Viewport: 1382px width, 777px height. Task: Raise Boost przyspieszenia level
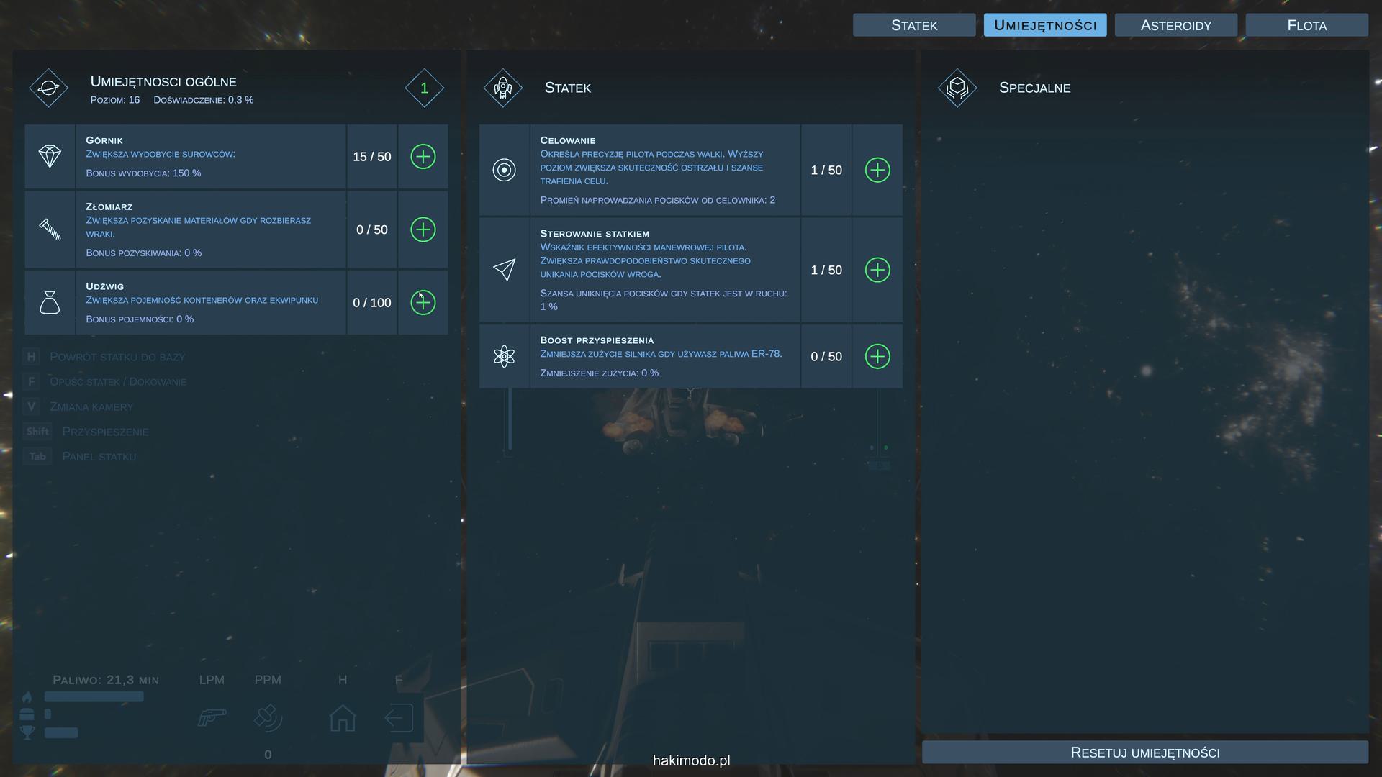pos(877,357)
